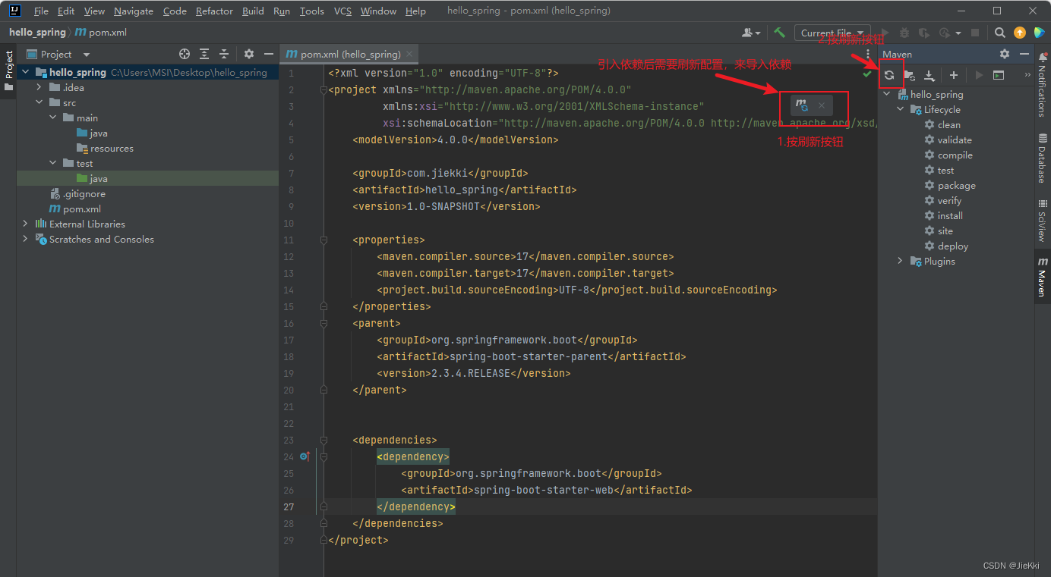Expand .idea folder in Project tree
The height and width of the screenshot is (577, 1051).
point(39,87)
